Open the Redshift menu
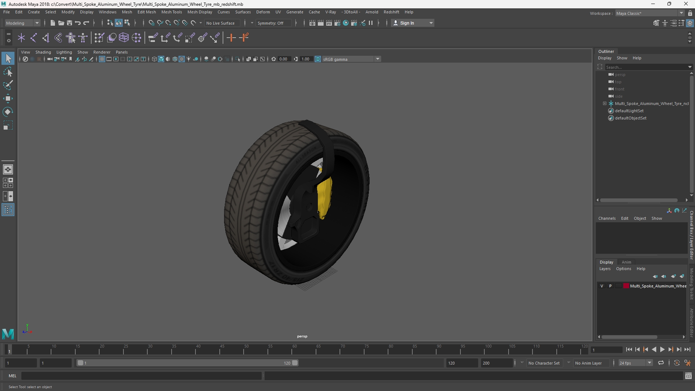 point(391,12)
